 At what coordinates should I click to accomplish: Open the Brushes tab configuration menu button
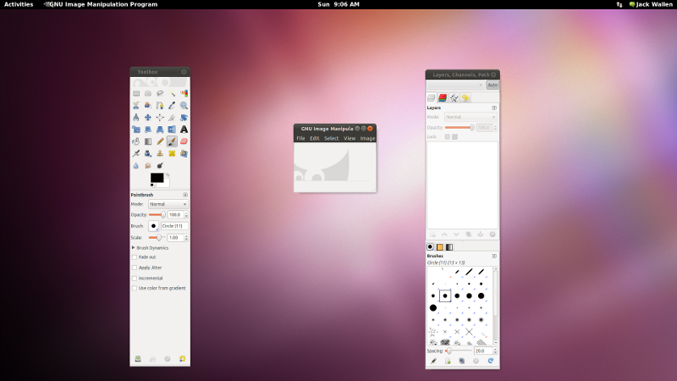(x=494, y=257)
